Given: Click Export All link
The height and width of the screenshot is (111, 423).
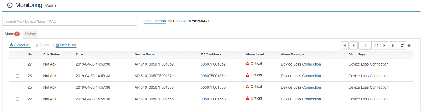Looking at the screenshot, I should click(x=20, y=45).
